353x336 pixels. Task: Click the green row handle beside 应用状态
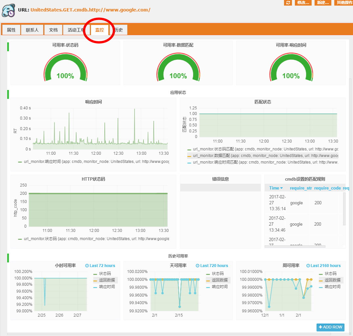[x=8, y=94]
